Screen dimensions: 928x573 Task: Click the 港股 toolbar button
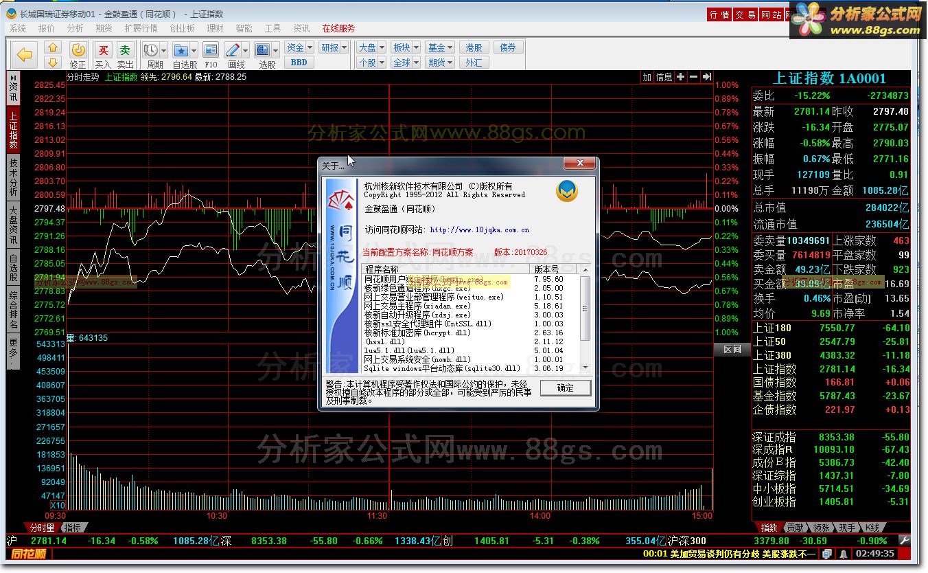click(474, 47)
